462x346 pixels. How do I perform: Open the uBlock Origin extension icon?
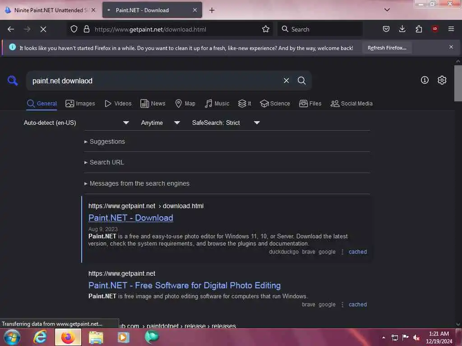click(435, 29)
